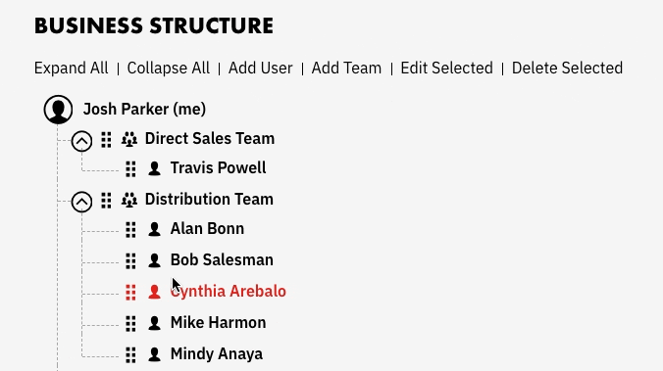Click Josh Parker's profile avatar icon

point(58,110)
